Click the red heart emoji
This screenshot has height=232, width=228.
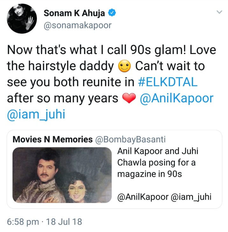(129, 98)
